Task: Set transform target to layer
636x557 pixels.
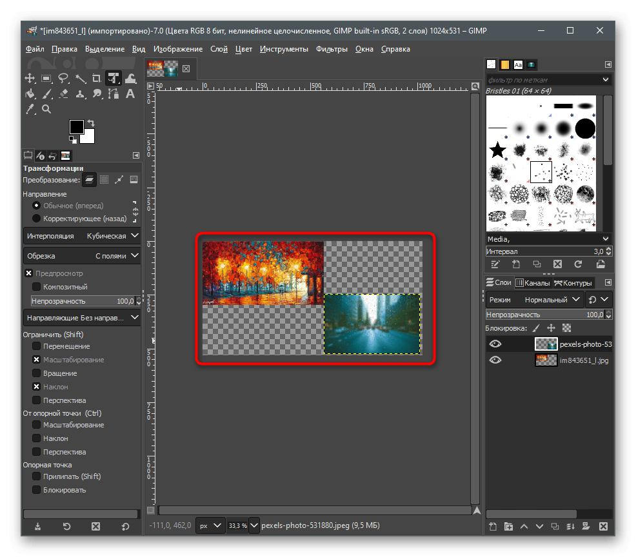Action: coord(89,180)
